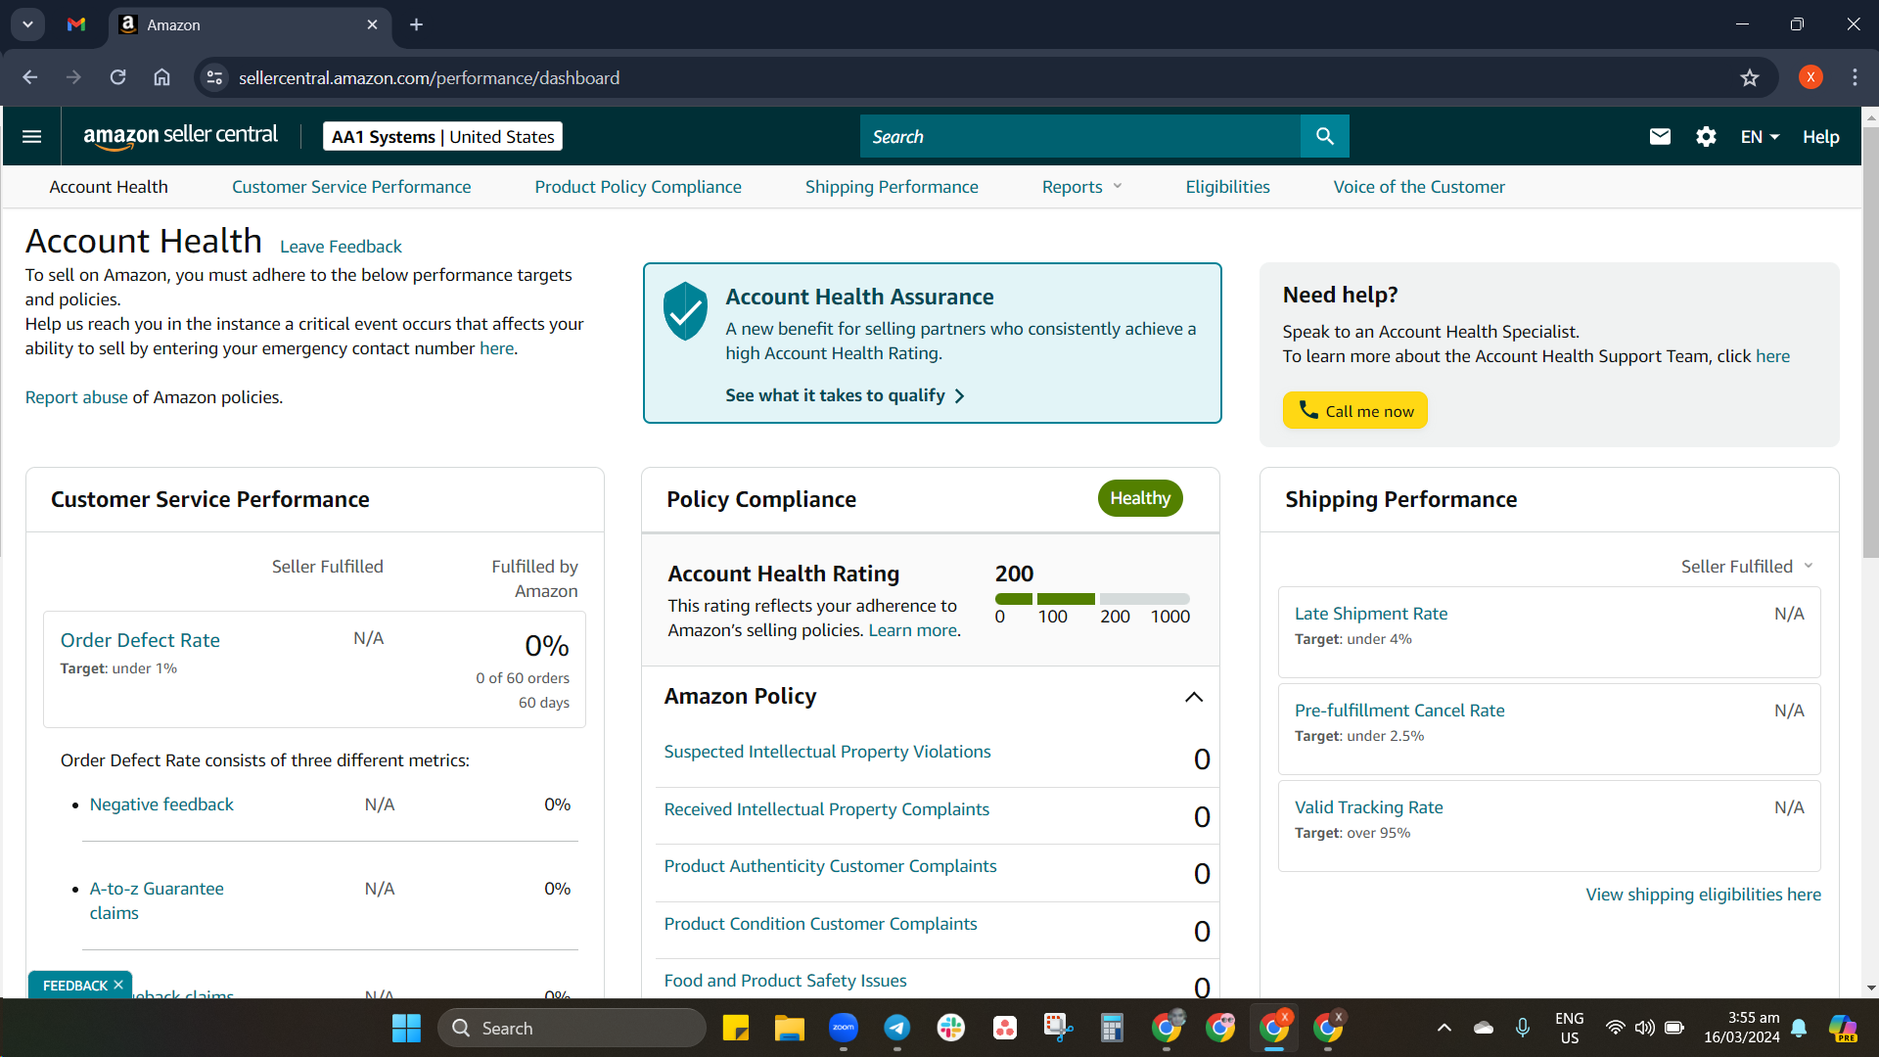
Task: Go back to previous page
Action: pos(29,77)
